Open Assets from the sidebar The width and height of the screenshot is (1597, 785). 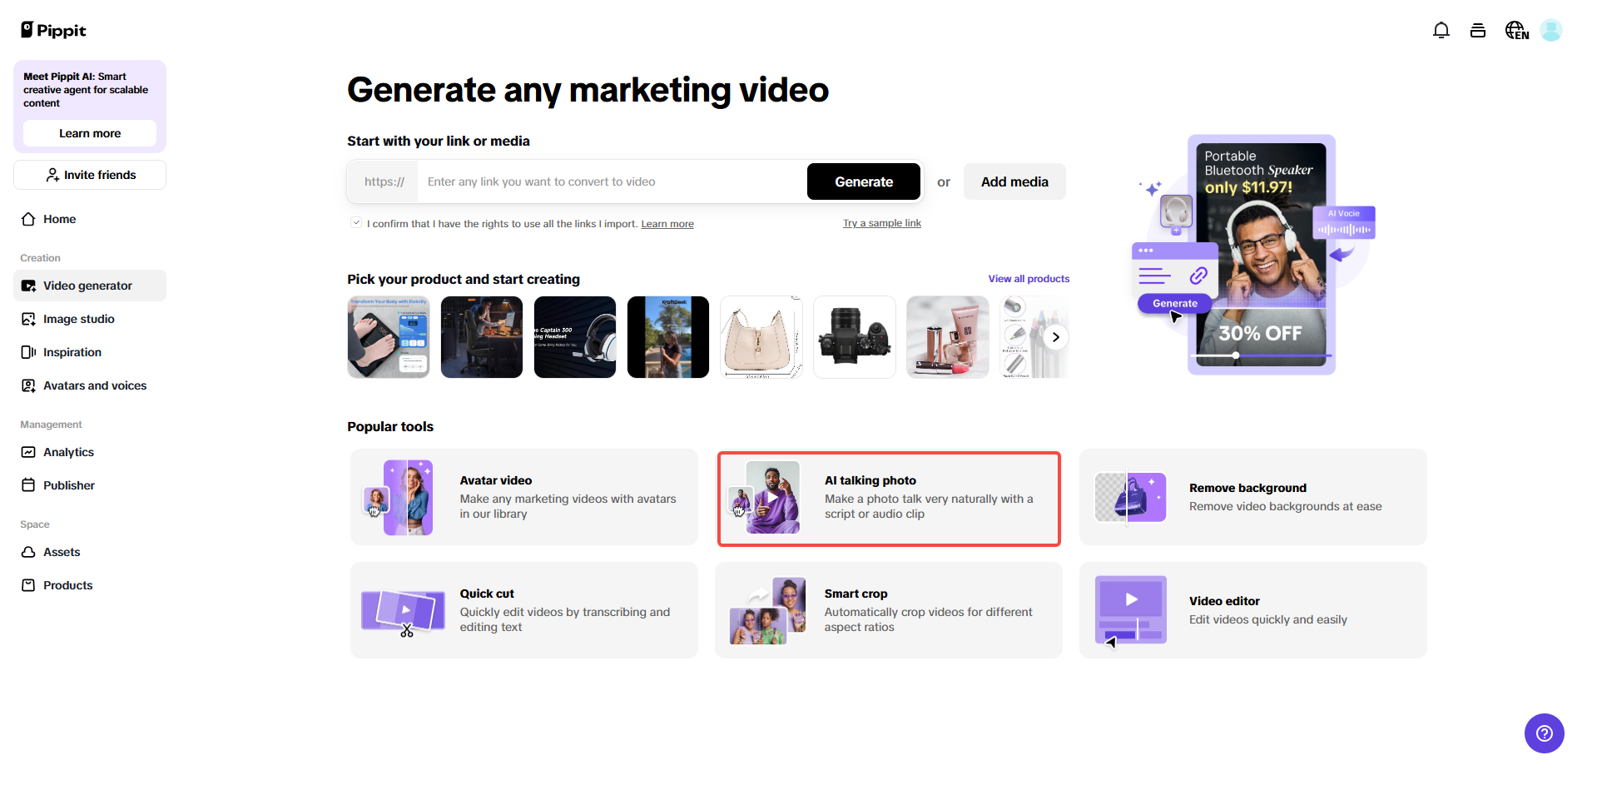click(90, 552)
